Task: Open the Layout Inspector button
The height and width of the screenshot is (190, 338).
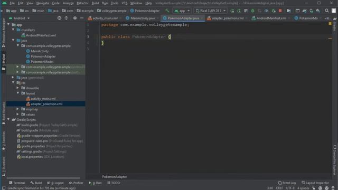Action: (315, 183)
